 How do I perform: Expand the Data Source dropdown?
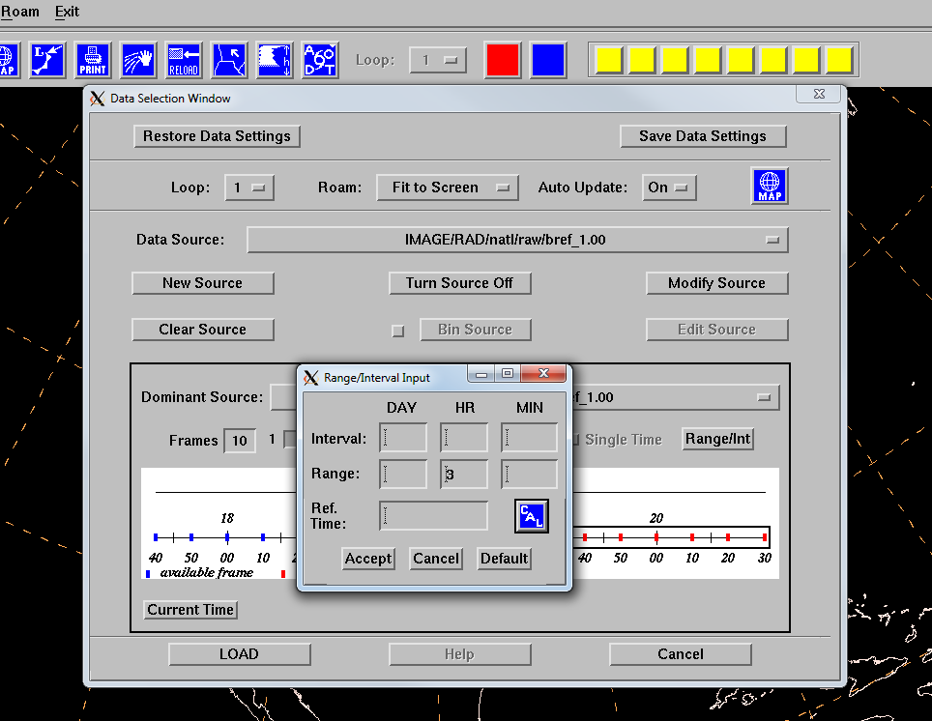click(x=517, y=240)
